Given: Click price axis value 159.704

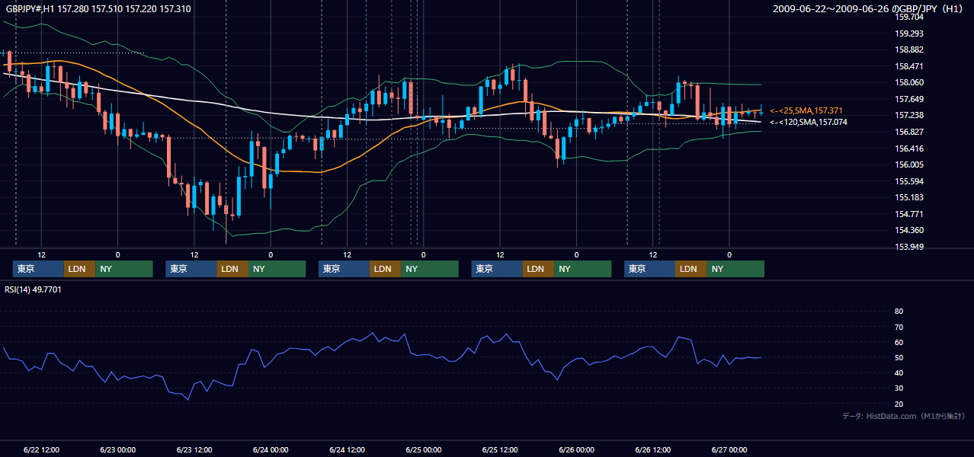Looking at the screenshot, I should click(909, 17).
